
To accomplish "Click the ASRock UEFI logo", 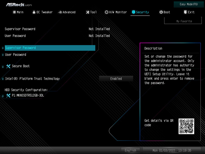I will (x=19, y=5).
